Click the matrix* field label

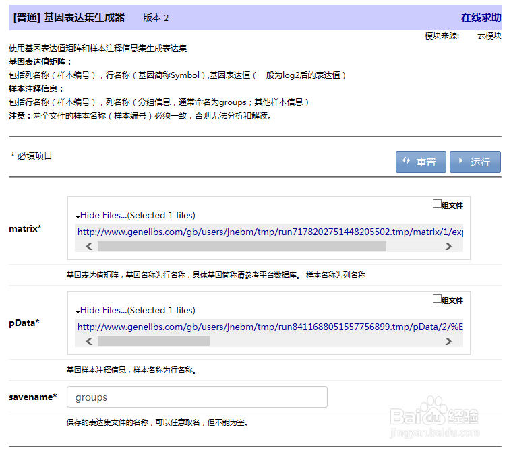tap(26, 229)
